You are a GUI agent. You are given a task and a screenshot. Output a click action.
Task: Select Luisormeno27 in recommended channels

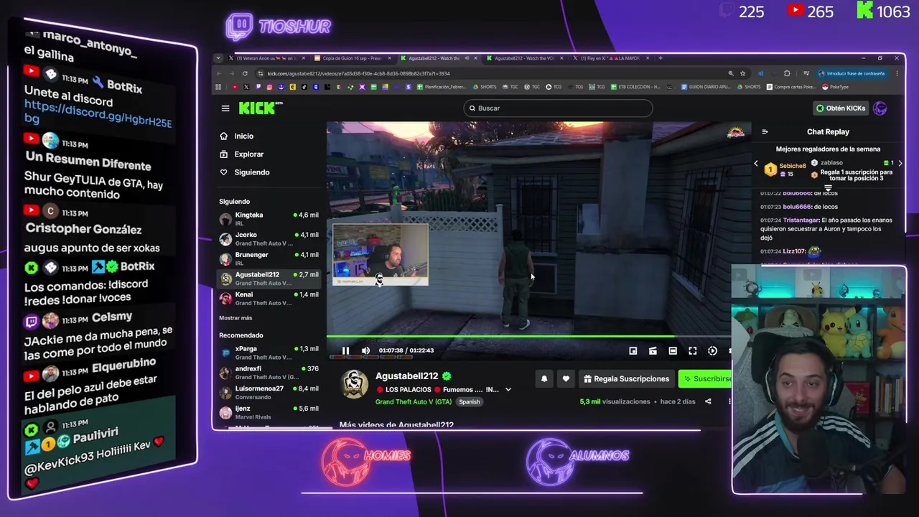coord(269,392)
